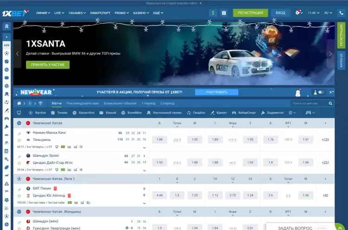Open the +129 more markets link

pos(325,140)
